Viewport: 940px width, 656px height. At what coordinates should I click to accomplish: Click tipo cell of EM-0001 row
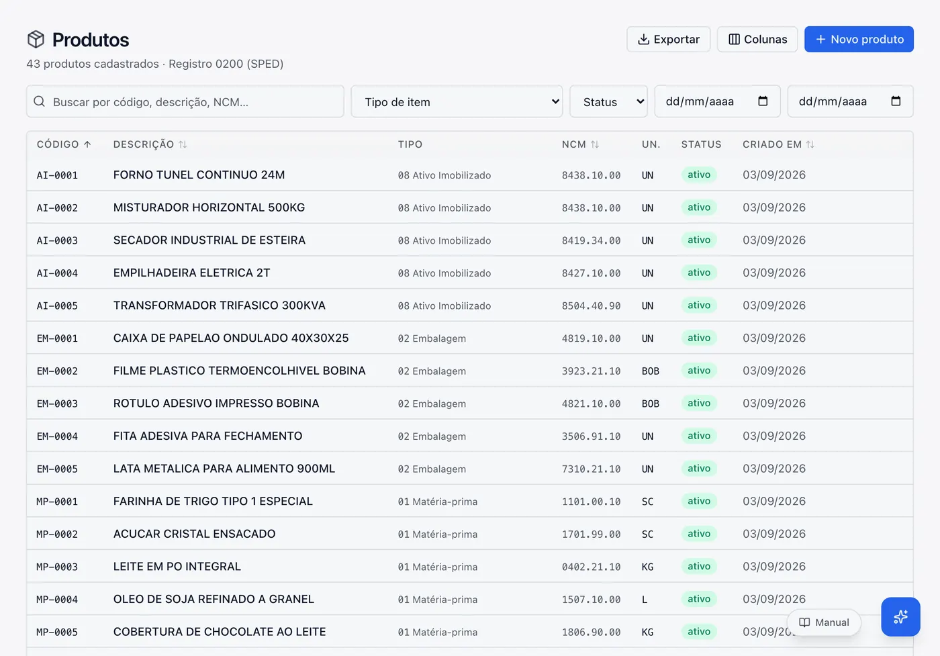click(x=432, y=338)
